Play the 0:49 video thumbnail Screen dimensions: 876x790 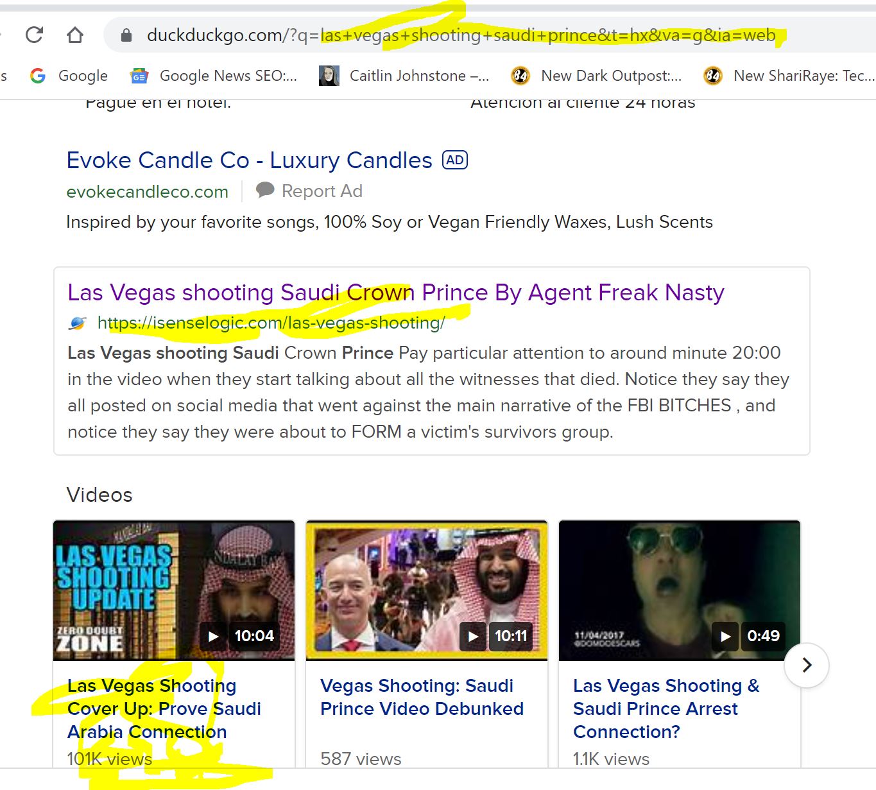(x=680, y=591)
